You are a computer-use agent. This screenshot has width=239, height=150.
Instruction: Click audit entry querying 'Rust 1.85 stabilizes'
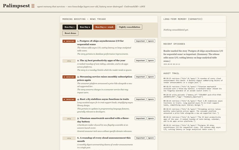point(193,103)
